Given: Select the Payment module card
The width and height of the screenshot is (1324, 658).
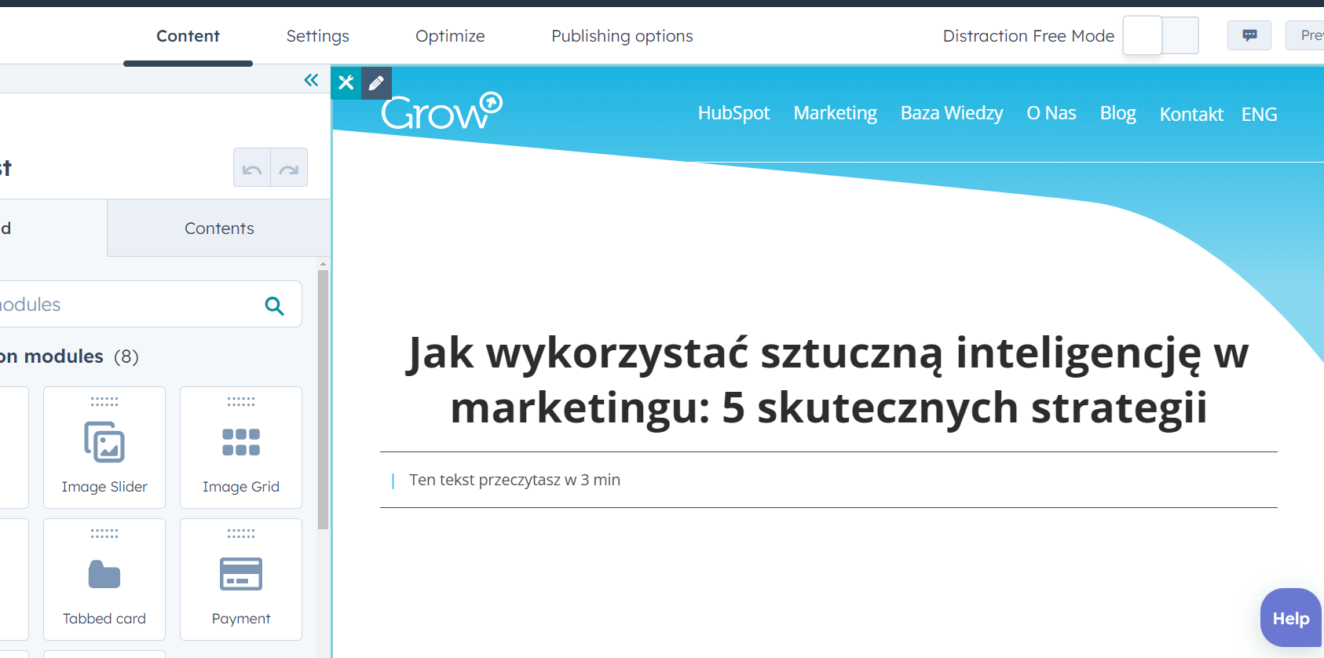Looking at the screenshot, I should point(241,579).
